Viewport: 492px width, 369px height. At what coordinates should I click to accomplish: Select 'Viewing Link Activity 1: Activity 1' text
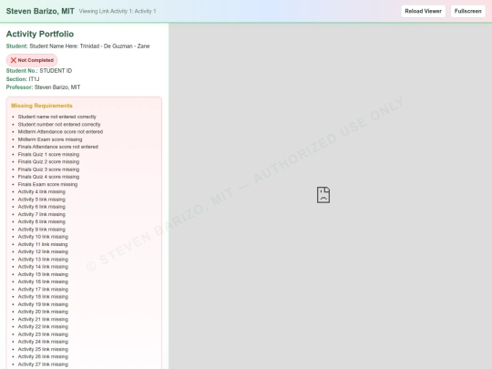point(118,11)
